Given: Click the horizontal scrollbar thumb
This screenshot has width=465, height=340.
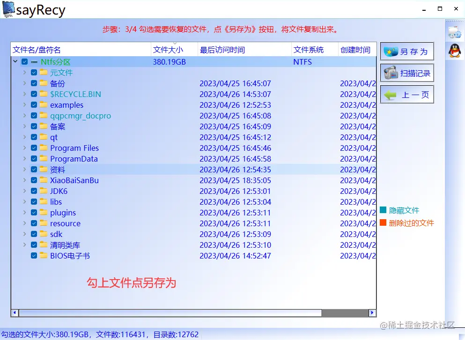Looking at the screenshot, I should pyautogui.click(x=170, y=313).
